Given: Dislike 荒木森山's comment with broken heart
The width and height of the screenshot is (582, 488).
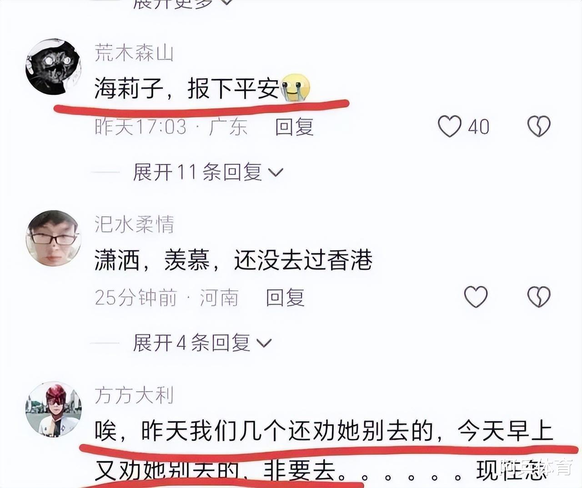Looking at the screenshot, I should 539,126.
